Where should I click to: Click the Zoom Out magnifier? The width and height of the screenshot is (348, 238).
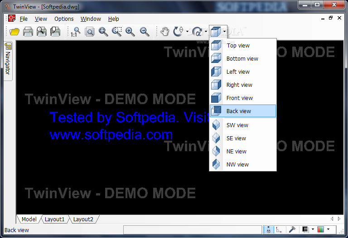[145, 32]
